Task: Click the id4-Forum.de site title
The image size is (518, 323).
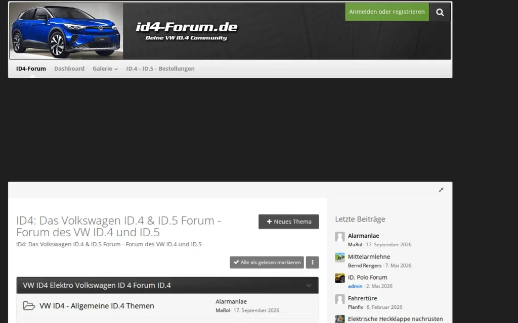Action: pyautogui.click(x=186, y=27)
